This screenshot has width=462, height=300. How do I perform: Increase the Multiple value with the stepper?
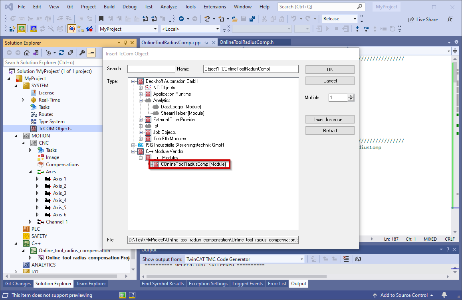click(x=350, y=95)
